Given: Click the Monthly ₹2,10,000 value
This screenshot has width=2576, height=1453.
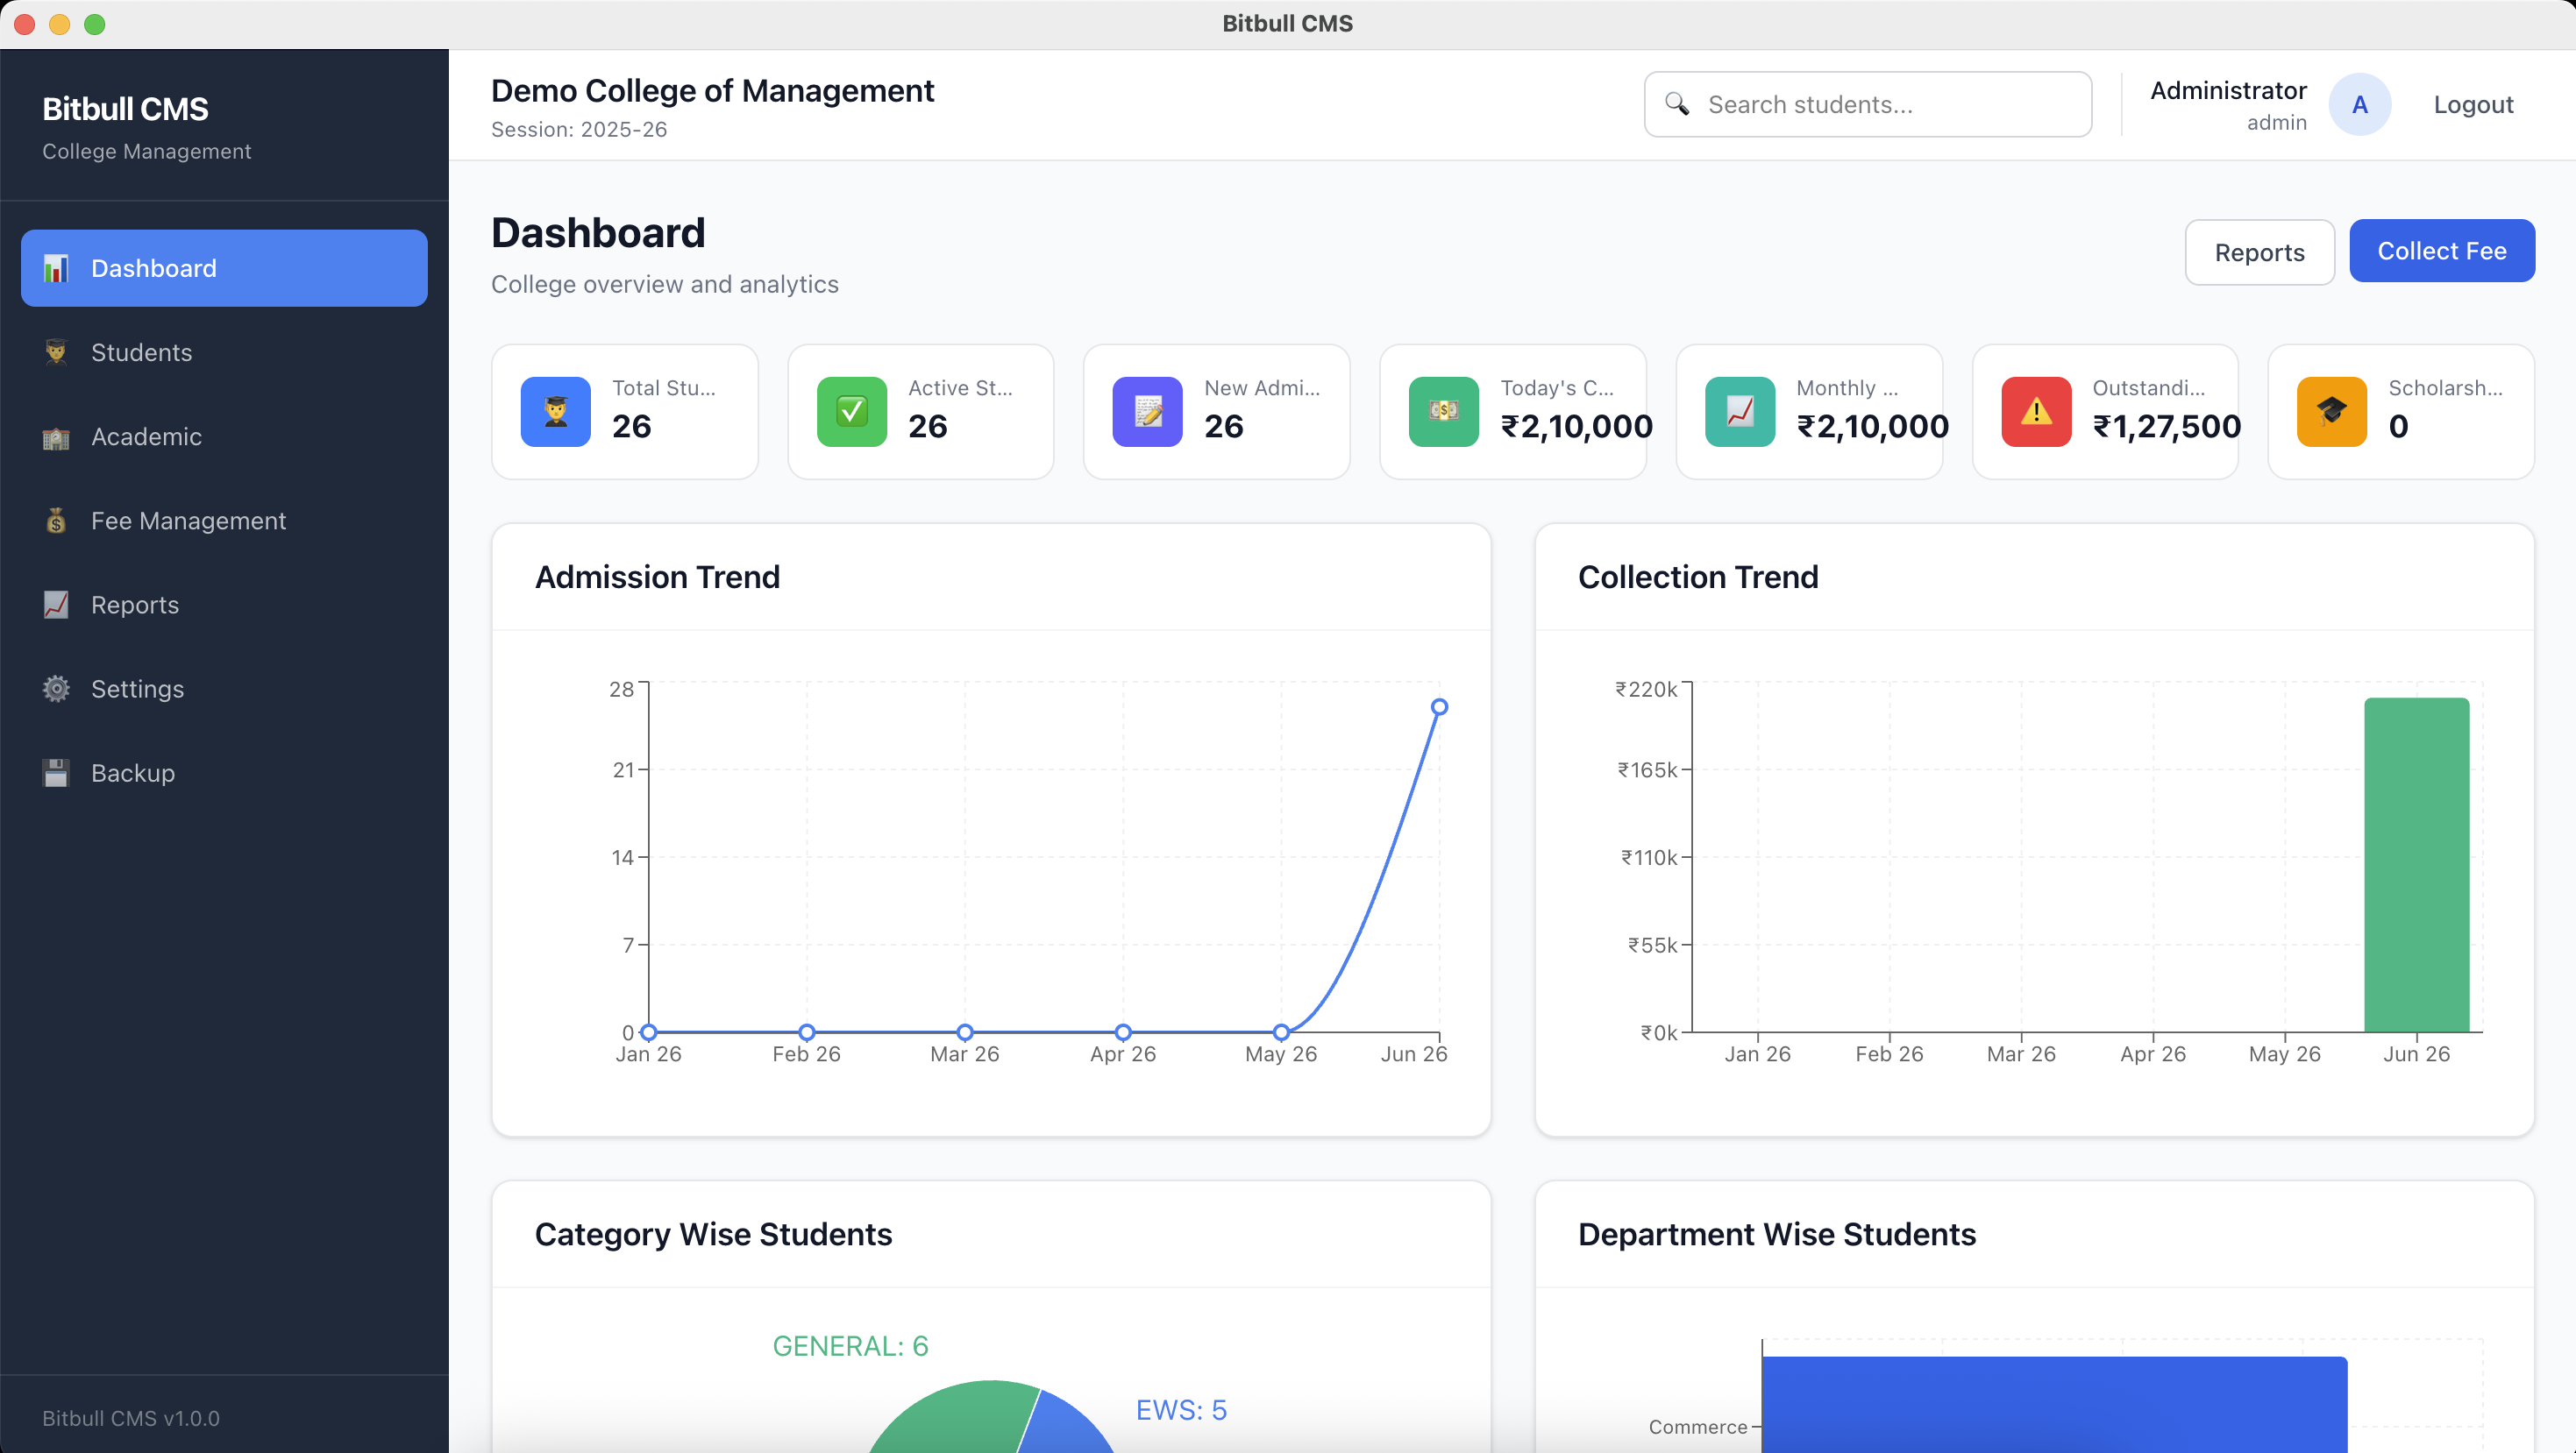Looking at the screenshot, I should [1872, 427].
